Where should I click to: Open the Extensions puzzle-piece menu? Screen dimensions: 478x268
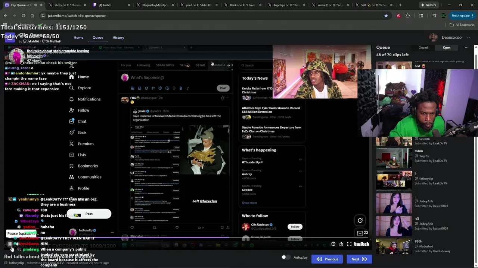pyautogui.click(x=408, y=16)
